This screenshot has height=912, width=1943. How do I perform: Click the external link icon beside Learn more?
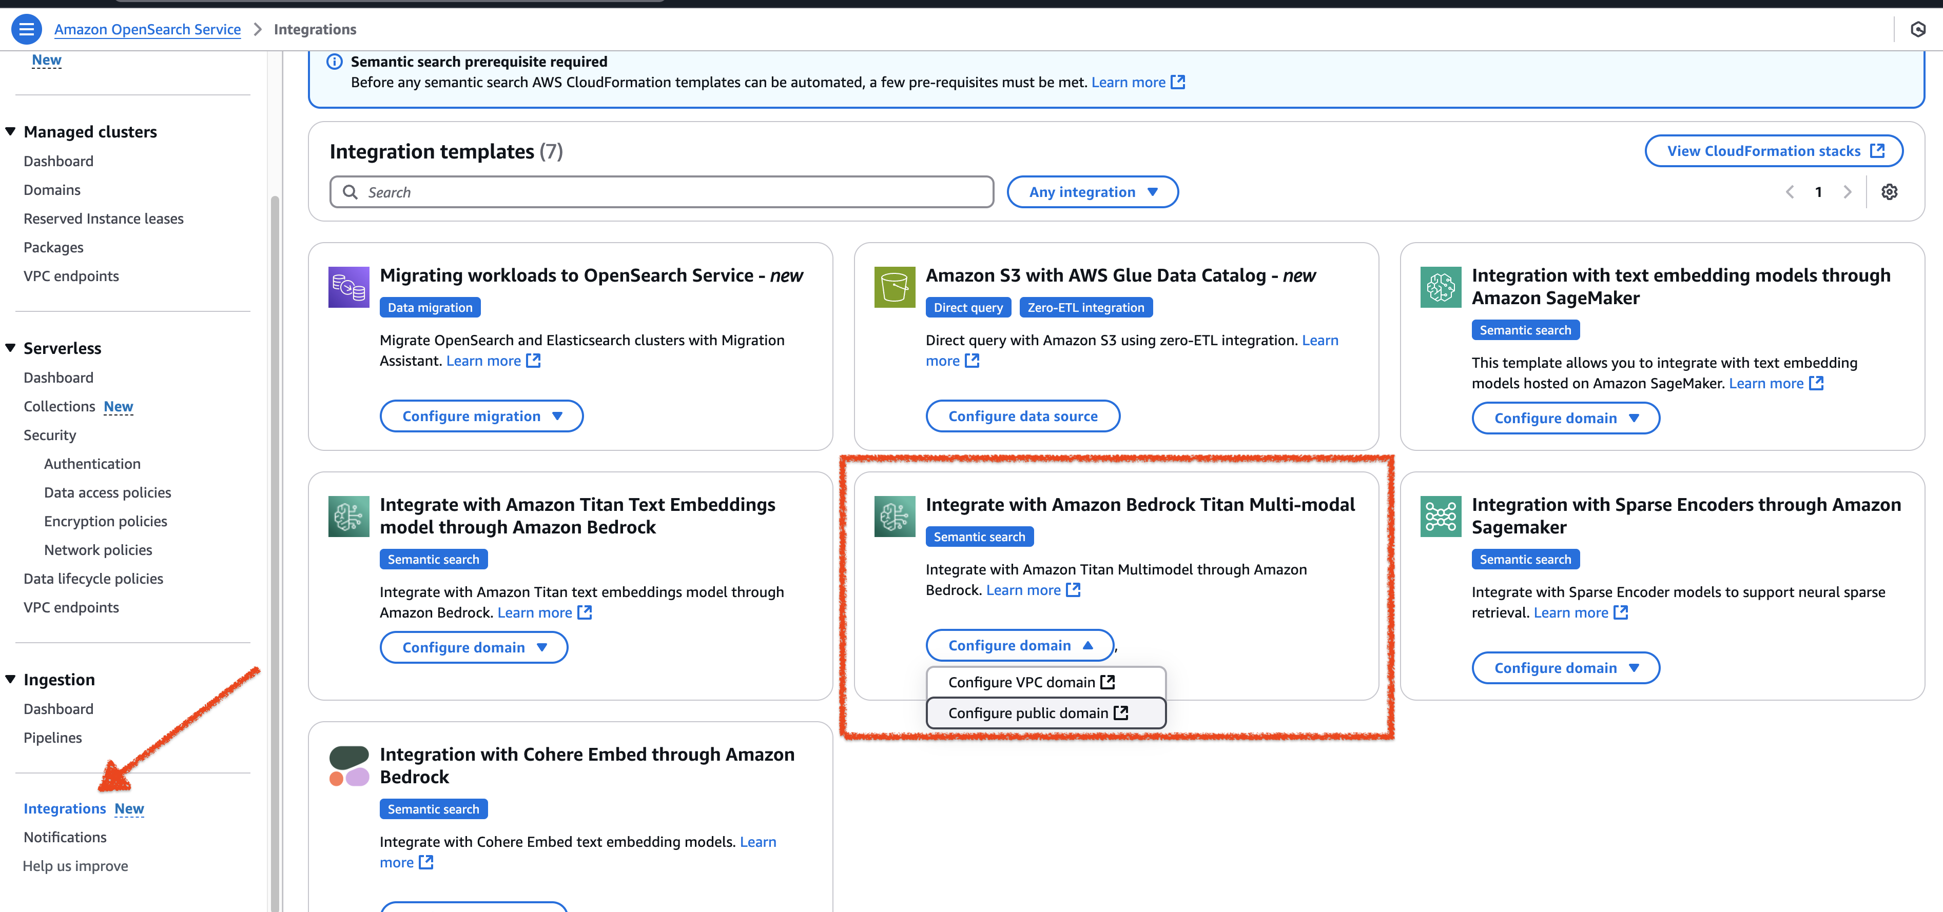[x=1178, y=82]
